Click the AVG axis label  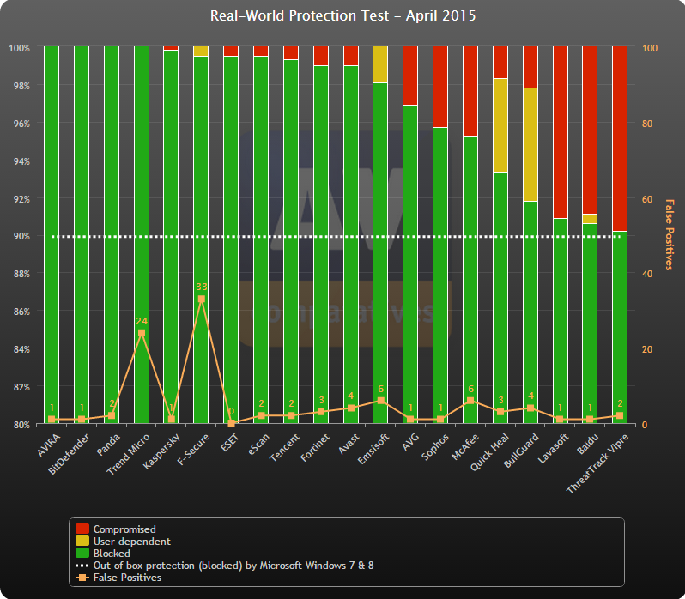410,442
